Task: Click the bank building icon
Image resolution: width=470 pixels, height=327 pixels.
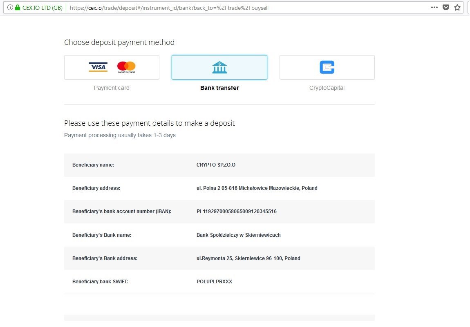Action: coord(219,67)
